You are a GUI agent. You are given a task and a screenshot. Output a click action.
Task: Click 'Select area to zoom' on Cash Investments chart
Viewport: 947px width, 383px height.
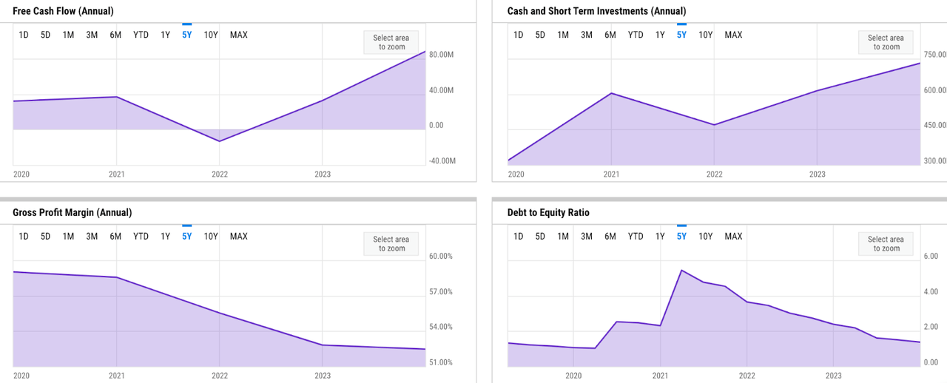click(886, 42)
